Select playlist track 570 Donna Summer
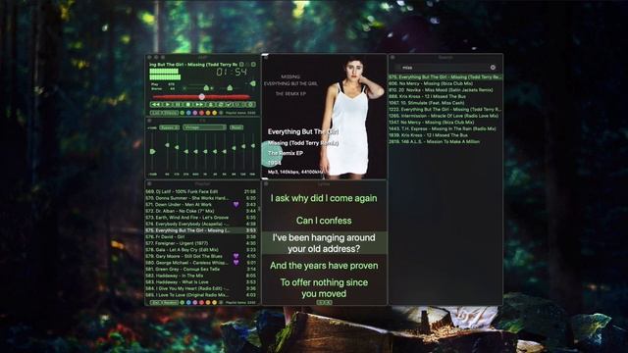This screenshot has width=628, height=353. [200, 198]
